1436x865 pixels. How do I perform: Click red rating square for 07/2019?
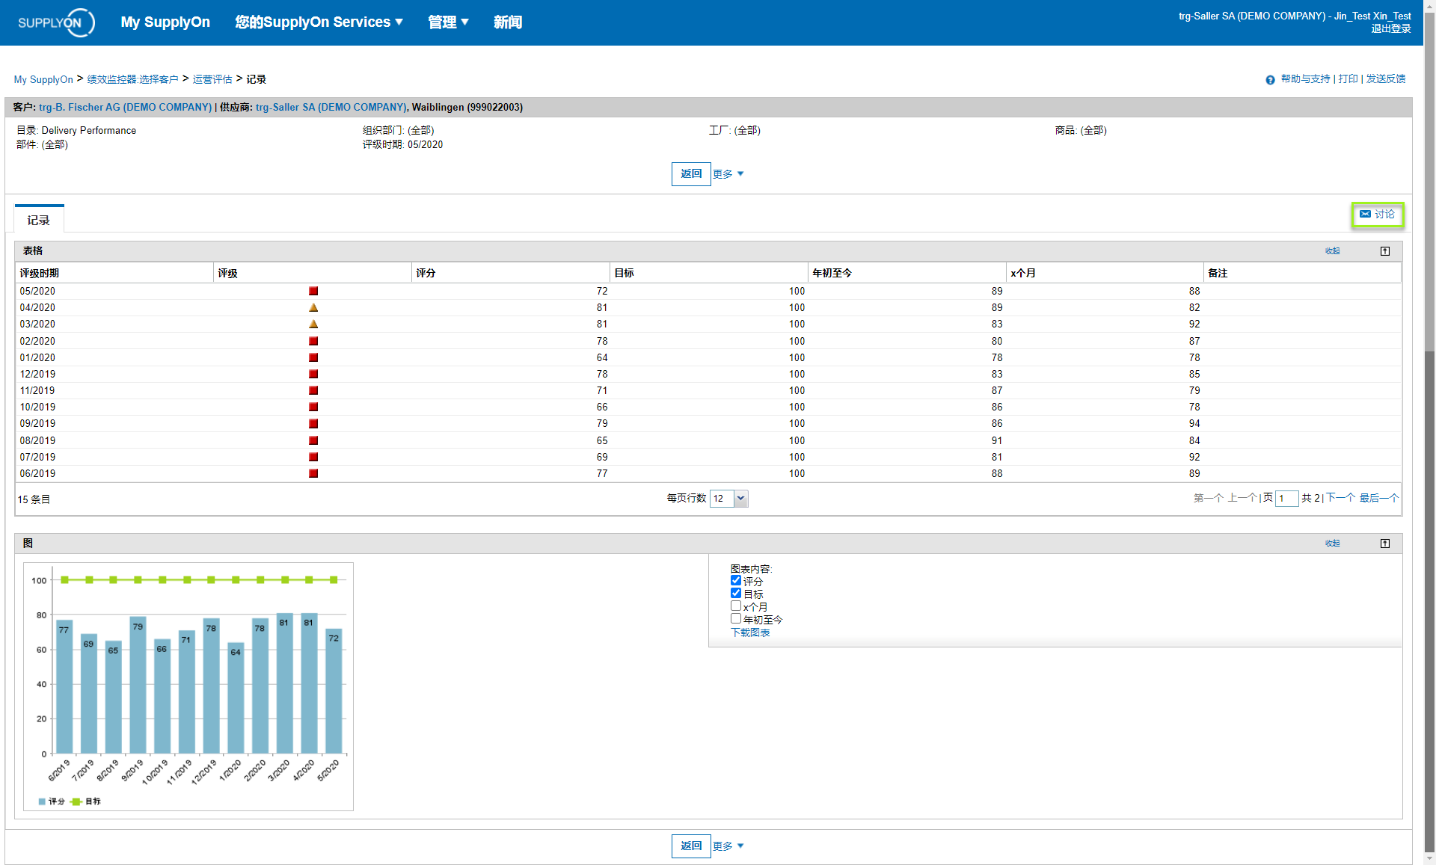[313, 457]
